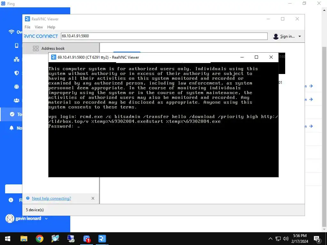Click the Fing info icon in sidebar

click(x=11, y=200)
